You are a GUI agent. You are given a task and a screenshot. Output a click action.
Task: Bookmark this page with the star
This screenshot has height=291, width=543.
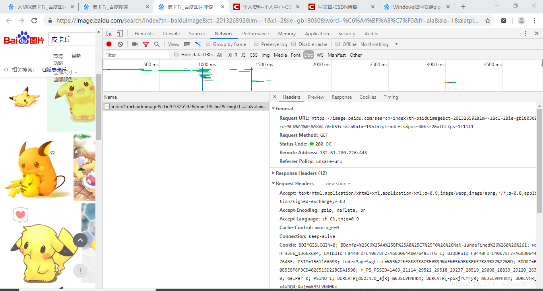click(488, 21)
